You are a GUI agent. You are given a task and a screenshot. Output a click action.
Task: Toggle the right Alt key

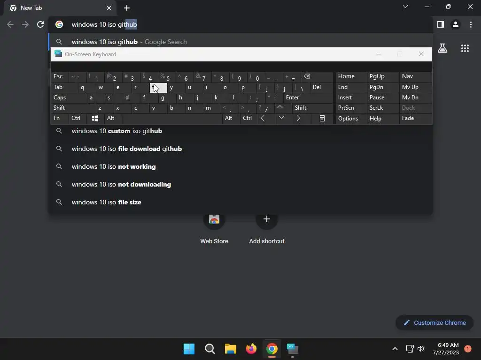[x=231, y=118]
